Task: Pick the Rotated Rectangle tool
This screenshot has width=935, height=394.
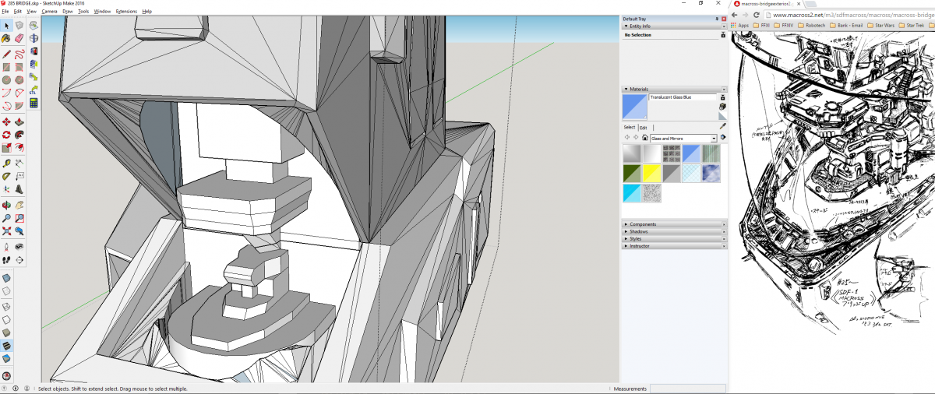Action: point(19,67)
